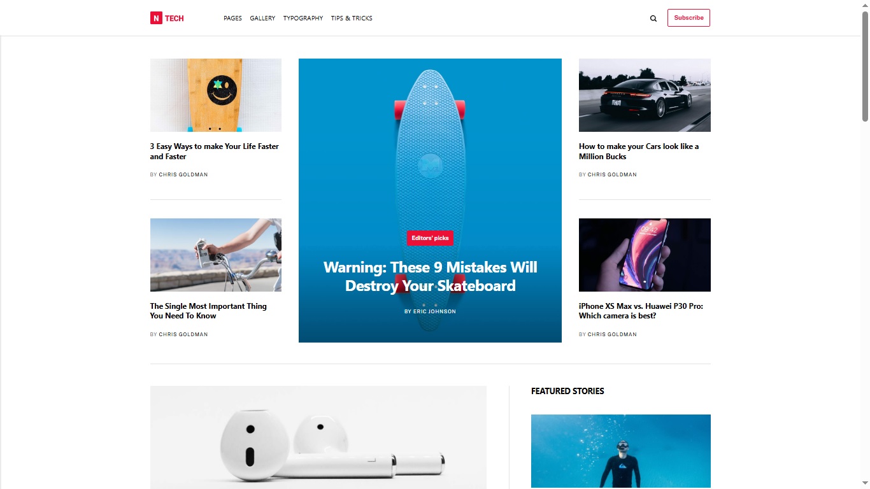Open 'The Single Most Important Thing' article
870x489 pixels.
(208, 311)
